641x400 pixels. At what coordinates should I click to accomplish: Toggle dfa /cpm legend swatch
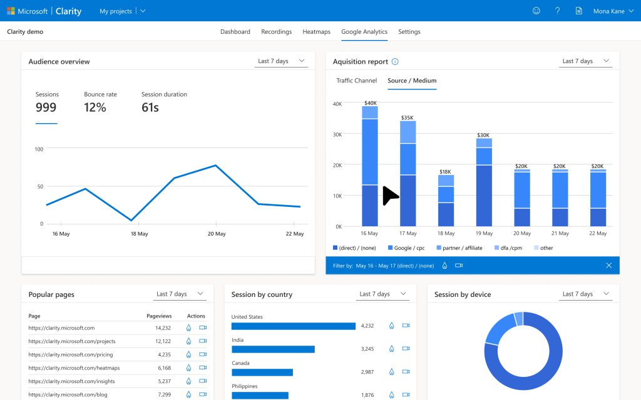(496, 247)
